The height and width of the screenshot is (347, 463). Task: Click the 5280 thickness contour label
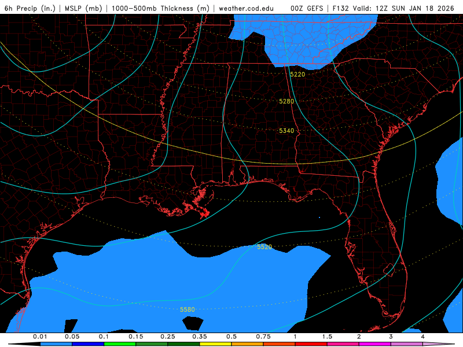(x=286, y=102)
